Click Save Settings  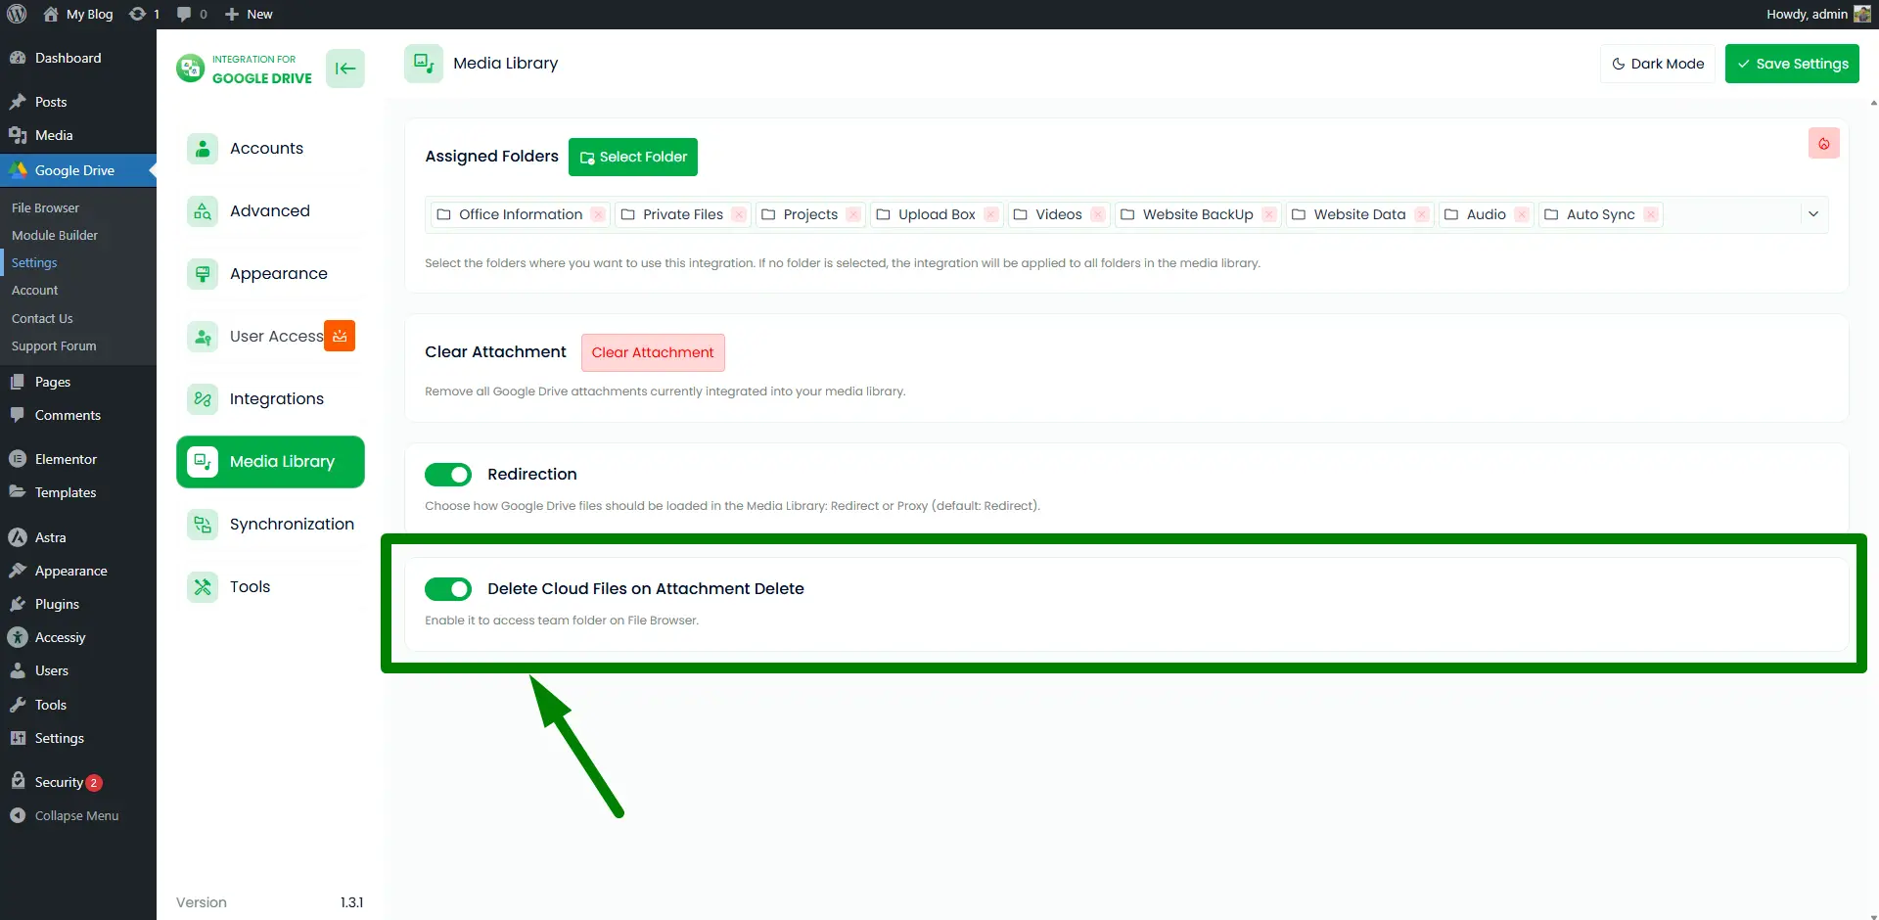click(1792, 63)
